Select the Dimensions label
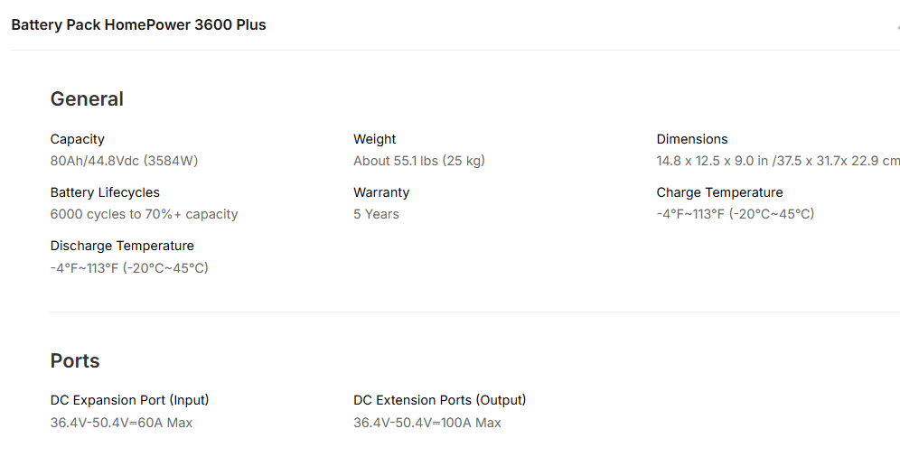The image size is (900, 466). (691, 139)
